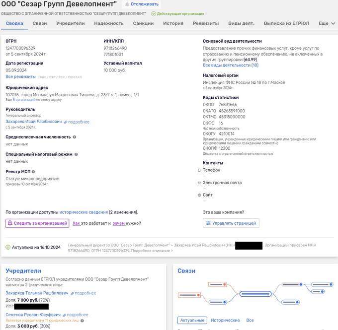Open the Учредители section heading

point(23,271)
